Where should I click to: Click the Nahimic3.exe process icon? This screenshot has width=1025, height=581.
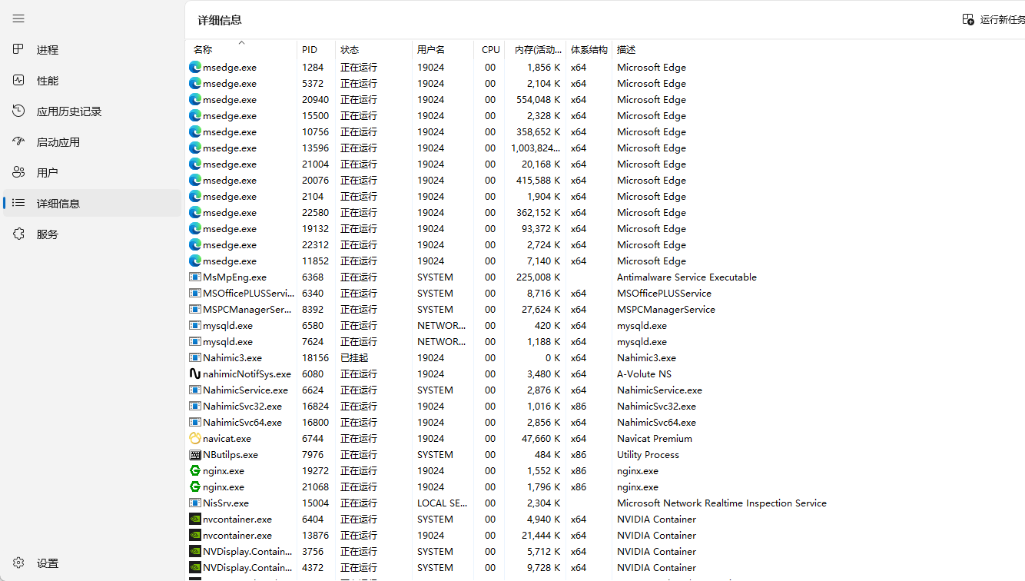[x=195, y=357]
